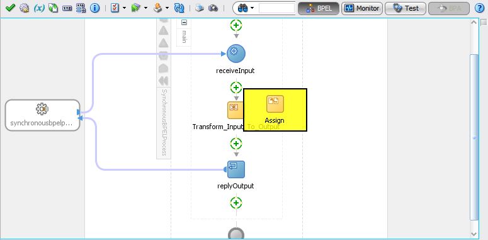Screen dimensions: 488x240
Task: Click add-activity plus above receiveInput
Action: [236, 25]
